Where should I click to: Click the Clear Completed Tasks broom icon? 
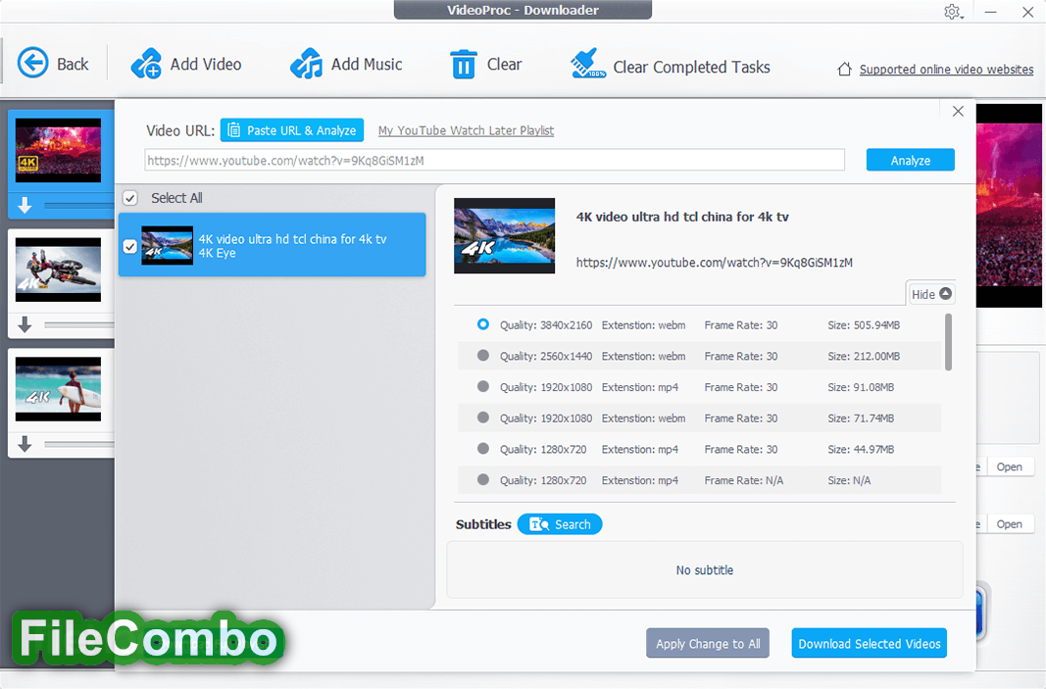tap(588, 64)
